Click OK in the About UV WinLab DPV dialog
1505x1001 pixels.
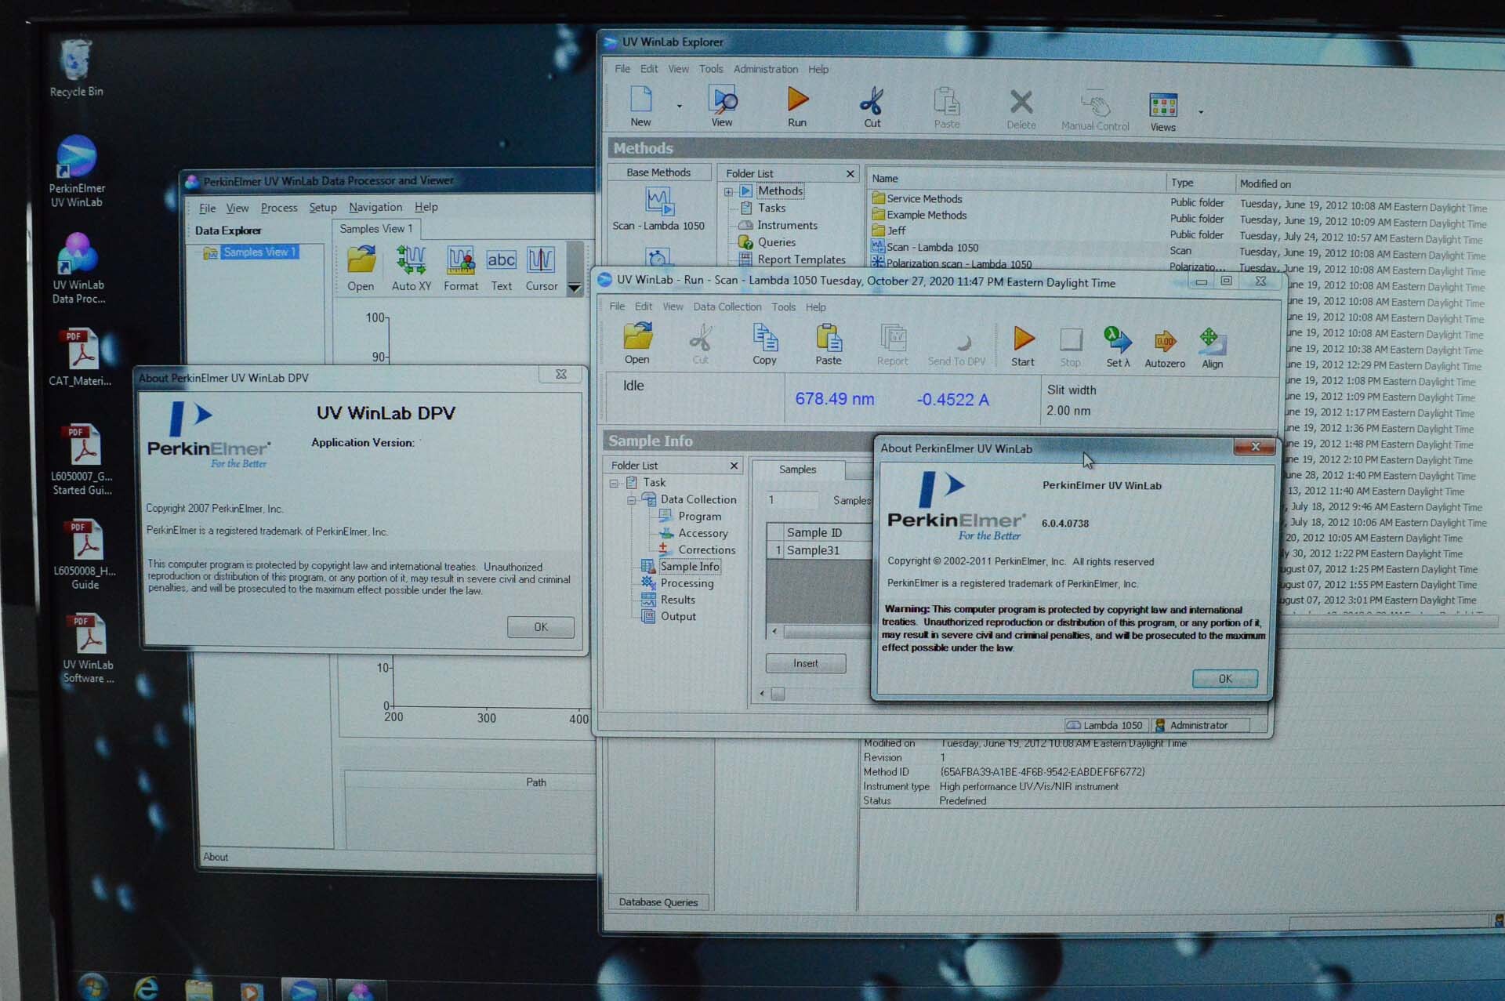pos(541,627)
